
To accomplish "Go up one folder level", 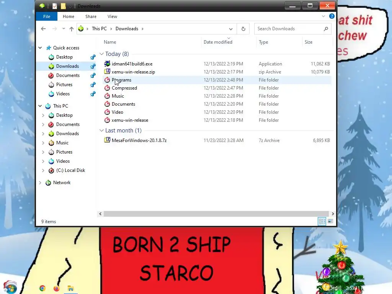I will (72, 29).
